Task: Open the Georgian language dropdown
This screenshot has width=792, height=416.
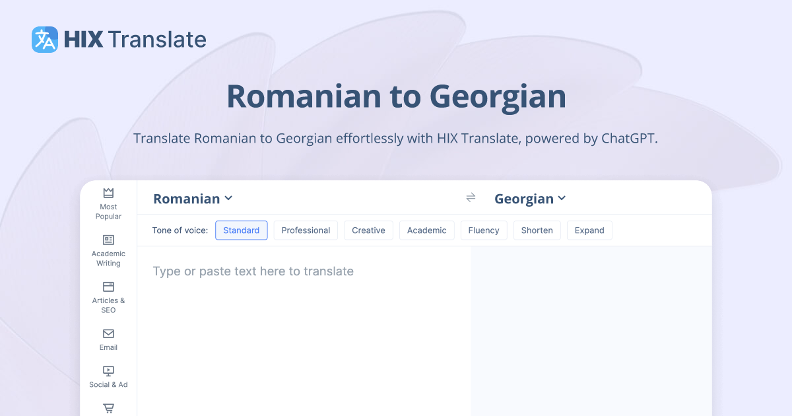Action: pos(530,198)
